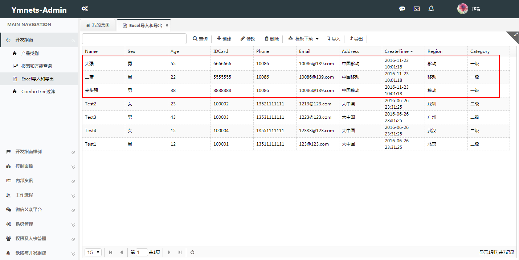Sort by Sex column header
Viewport: 519px width, 260px height.
[x=147, y=51]
